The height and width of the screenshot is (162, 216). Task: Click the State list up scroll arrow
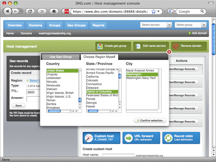120,104
